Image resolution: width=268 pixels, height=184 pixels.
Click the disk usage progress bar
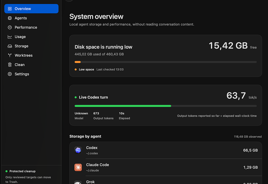click(166, 62)
